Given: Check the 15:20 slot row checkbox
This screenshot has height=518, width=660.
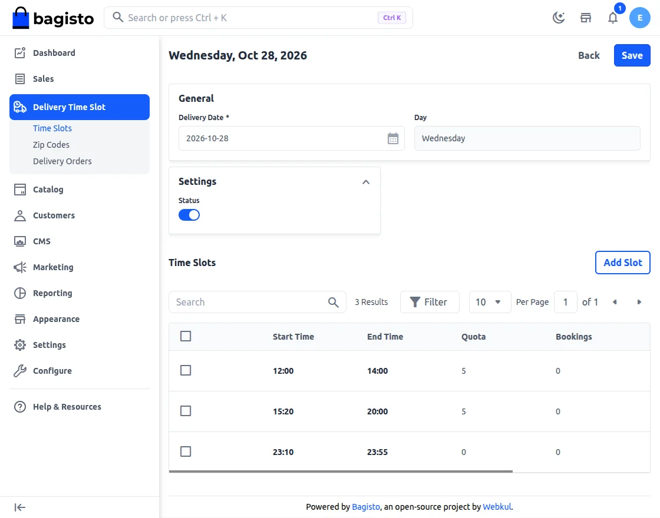Looking at the screenshot, I should pos(186,411).
